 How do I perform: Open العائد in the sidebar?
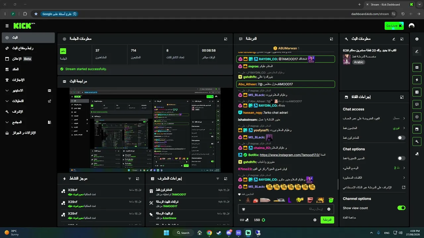tap(28, 69)
